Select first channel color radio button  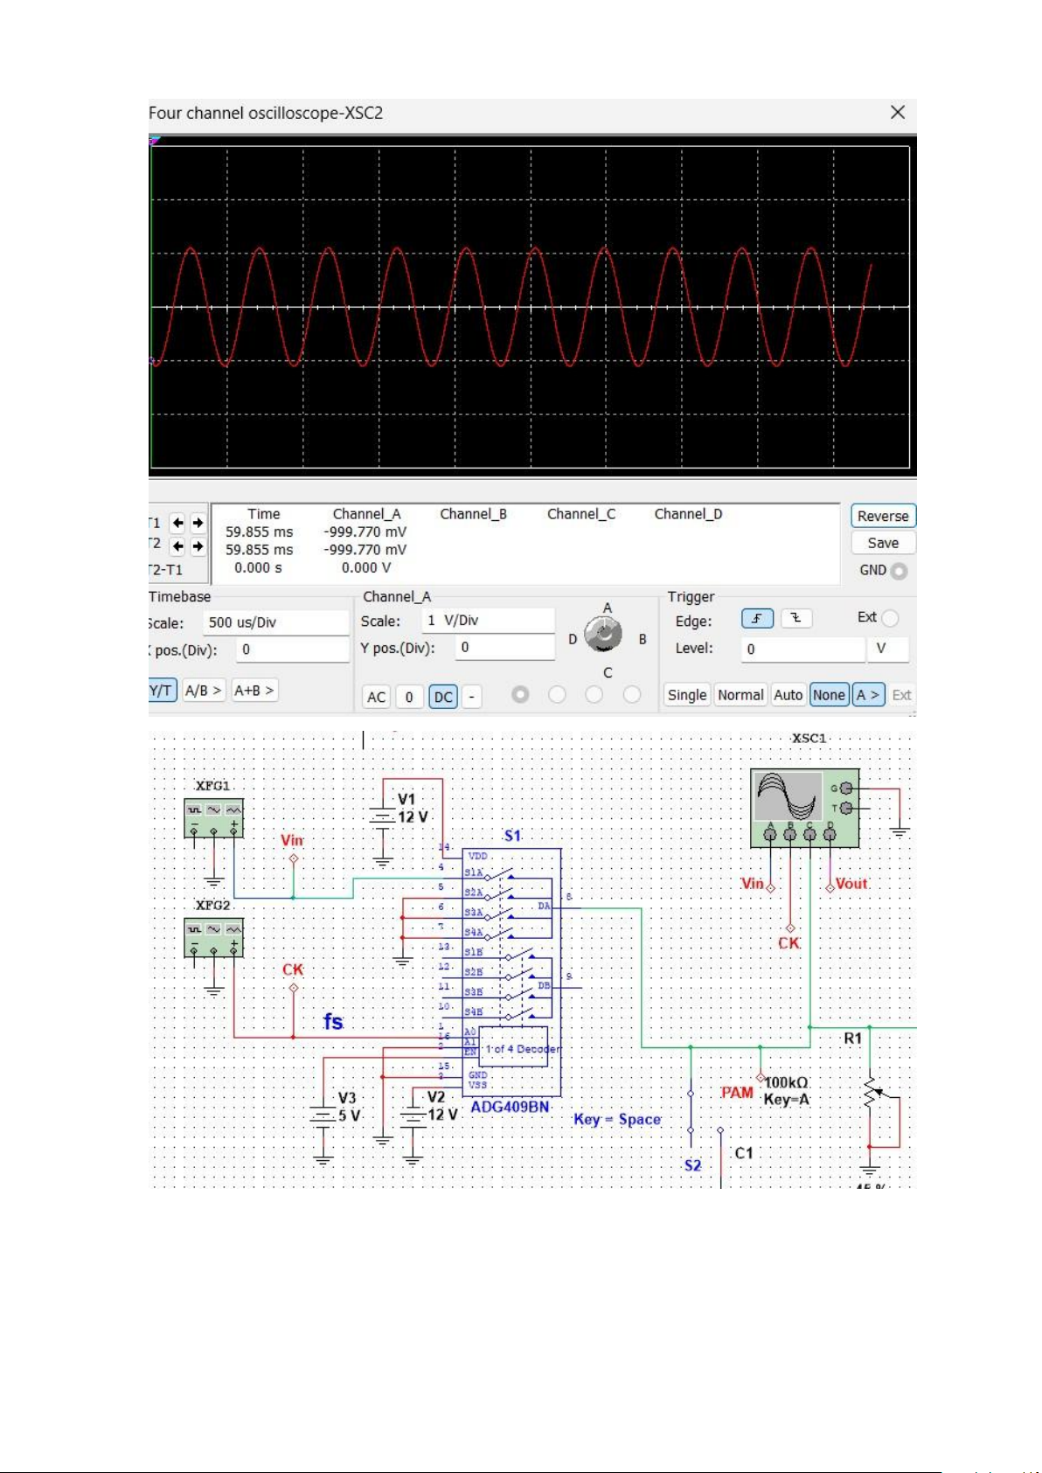[520, 694]
